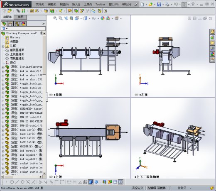
Task: Click the Help question mark icon
Action: click(x=193, y=5)
